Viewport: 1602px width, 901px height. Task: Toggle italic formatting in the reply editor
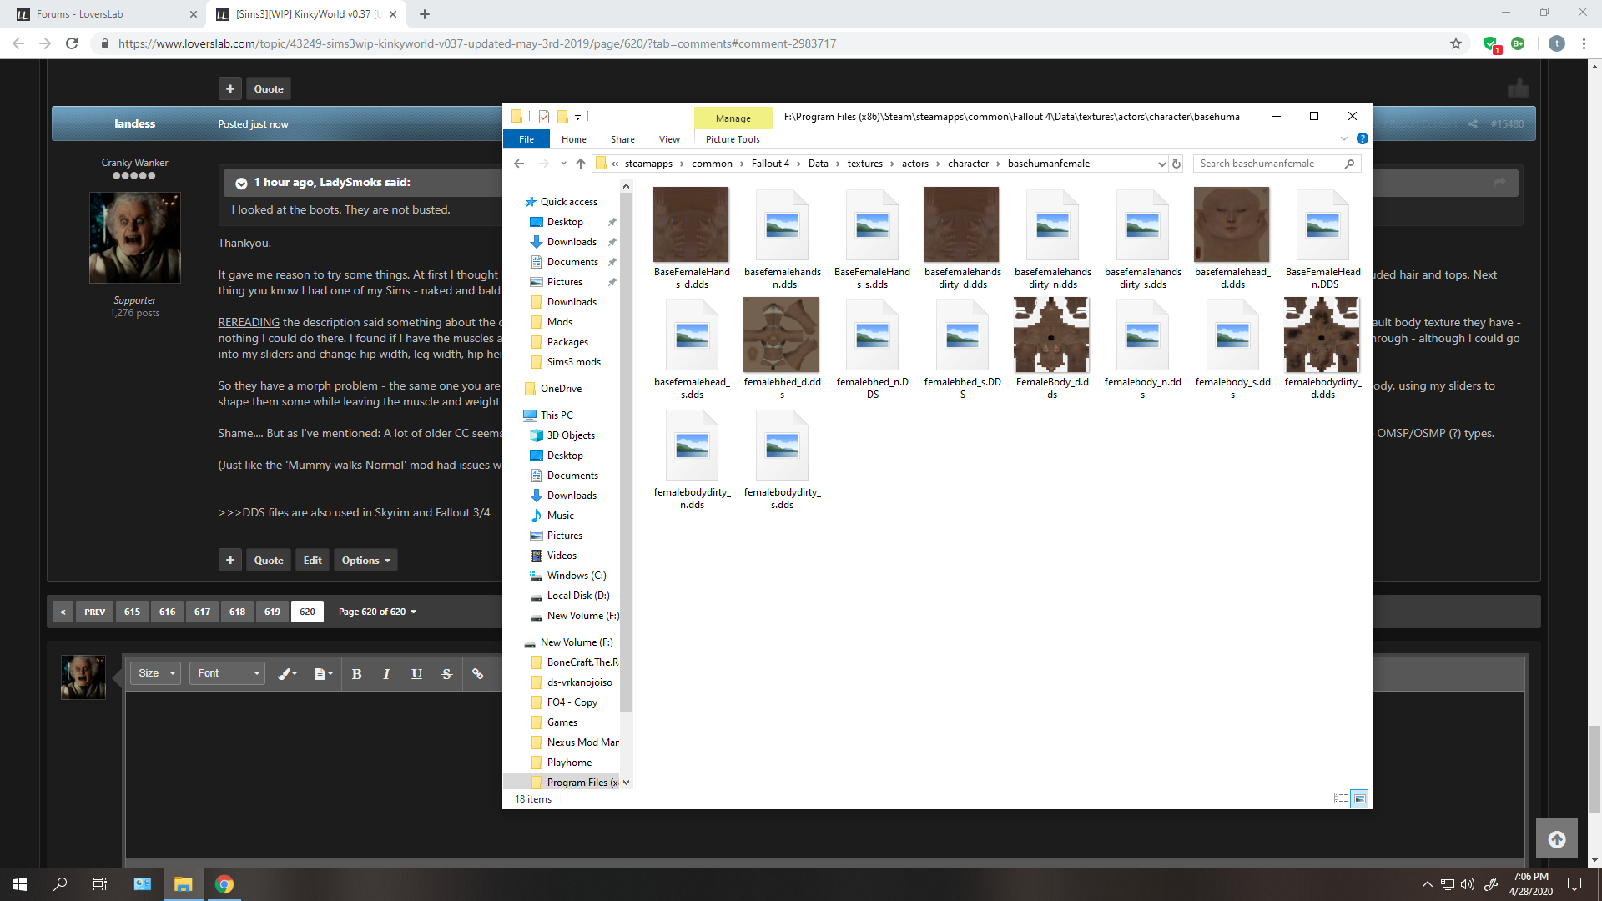point(386,674)
